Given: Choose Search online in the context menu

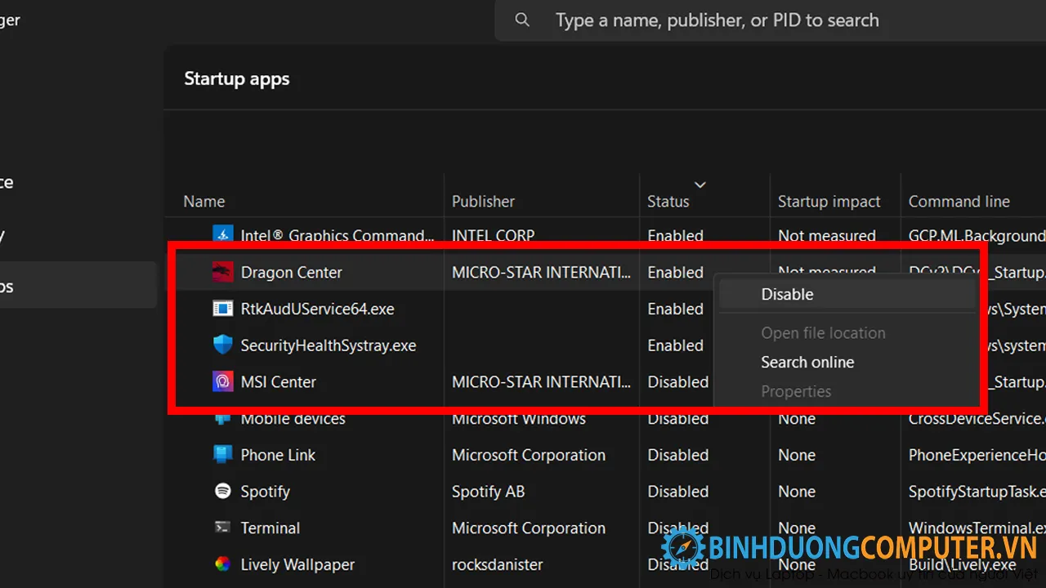Looking at the screenshot, I should (807, 362).
